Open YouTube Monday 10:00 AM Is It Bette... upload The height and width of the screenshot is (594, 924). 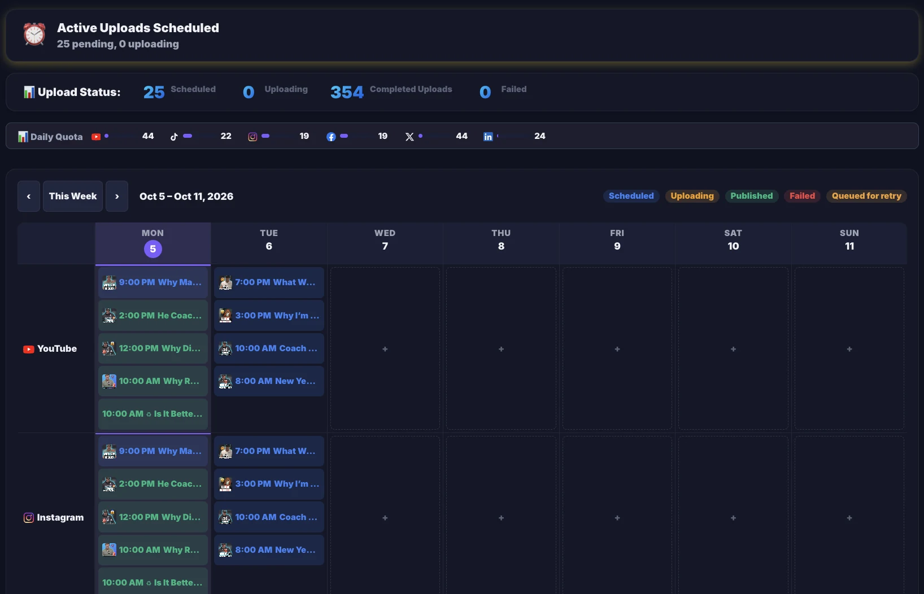153,414
